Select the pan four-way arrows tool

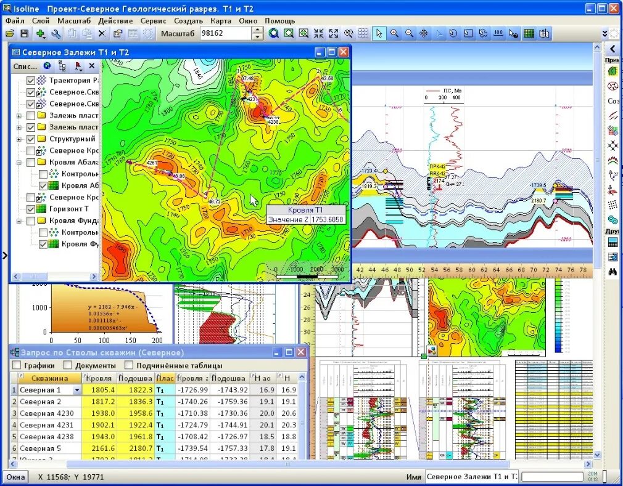(x=424, y=34)
